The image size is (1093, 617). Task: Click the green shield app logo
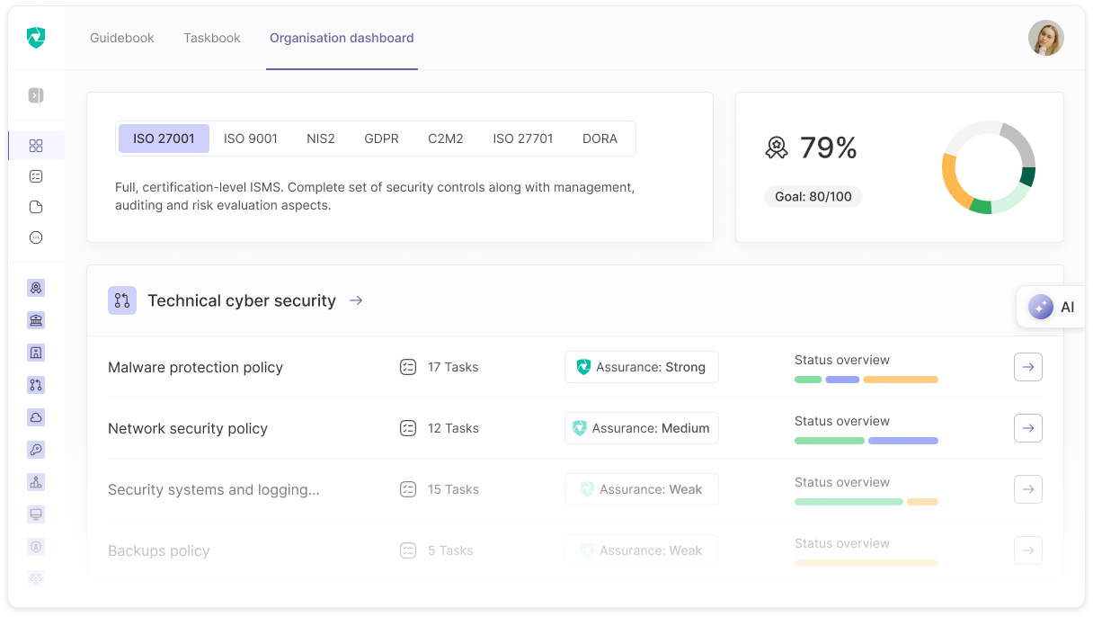point(36,38)
